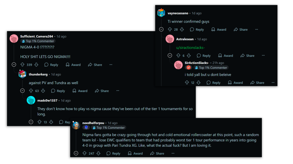This screenshot has width=293, height=164.
Task: Open the overflow menu on thunderkerg's comment
Action: click(118, 91)
